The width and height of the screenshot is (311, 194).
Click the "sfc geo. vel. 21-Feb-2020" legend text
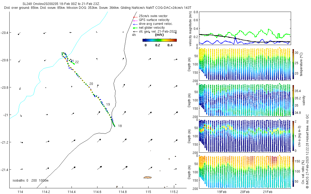tap(158, 32)
